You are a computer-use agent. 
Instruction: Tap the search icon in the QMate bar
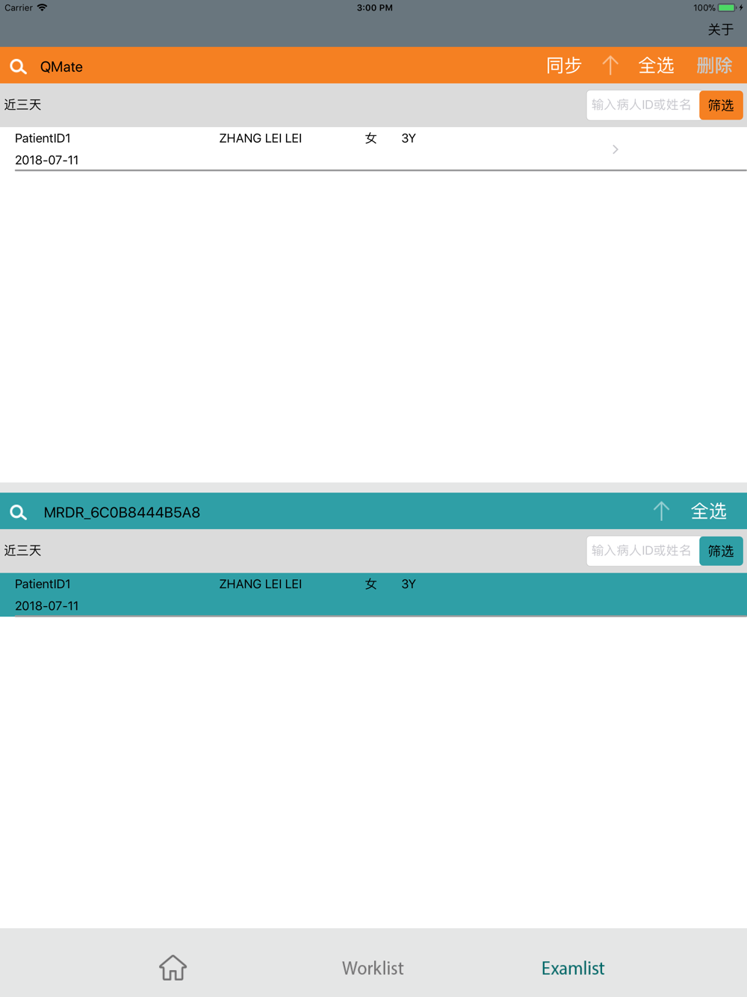19,67
